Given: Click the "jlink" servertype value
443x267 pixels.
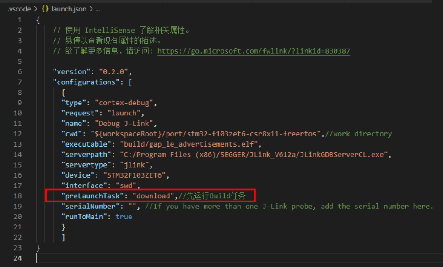Looking at the screenshot, I should pos(135,164).
